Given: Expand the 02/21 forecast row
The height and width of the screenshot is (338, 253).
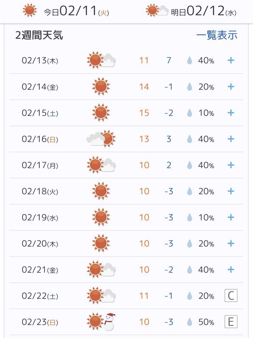Looking at the screenshot, I should 231,270.
